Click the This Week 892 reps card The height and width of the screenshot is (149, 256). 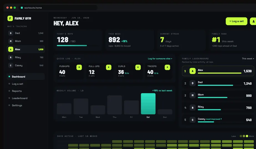pyautogui.click(x=130, y=40)
